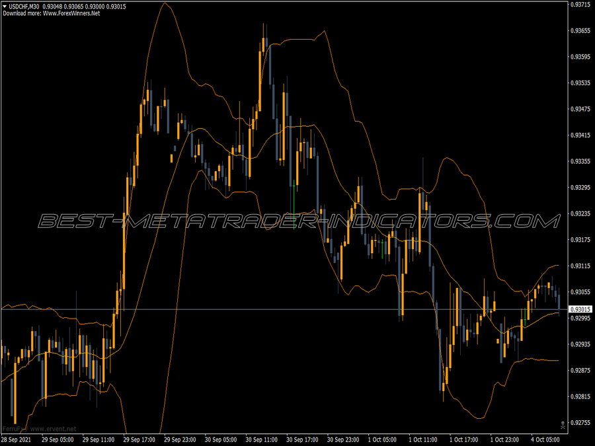Click the 0.92875 price scale label

coord(580,370)
